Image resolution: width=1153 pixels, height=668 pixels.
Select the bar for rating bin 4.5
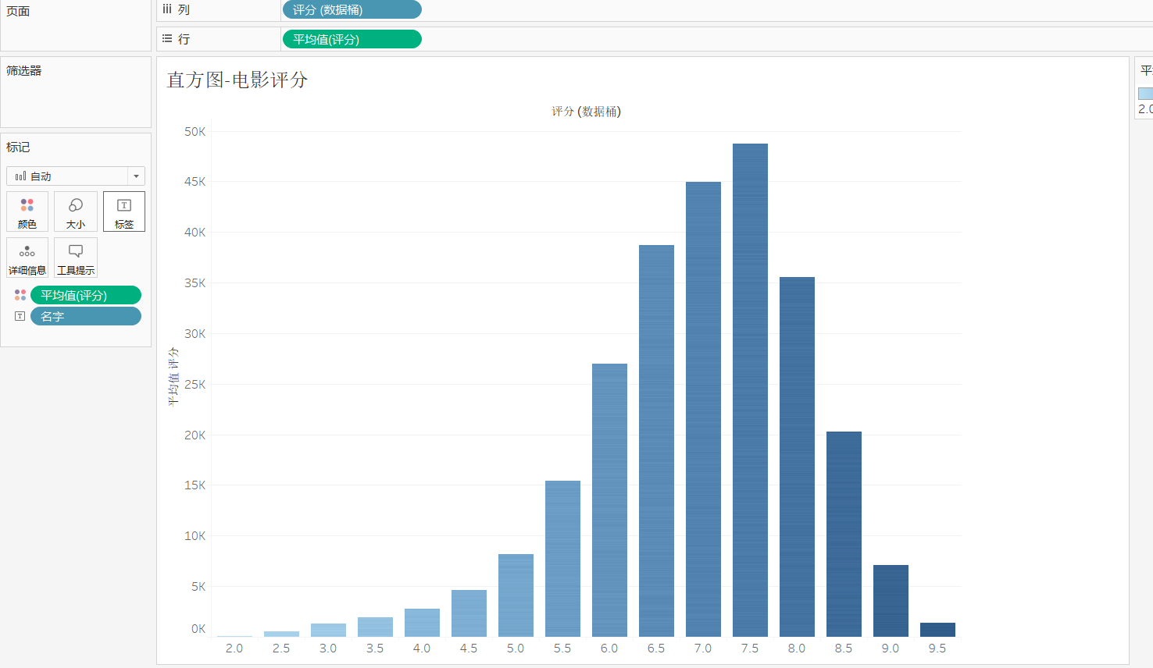[x=469, y=613]
